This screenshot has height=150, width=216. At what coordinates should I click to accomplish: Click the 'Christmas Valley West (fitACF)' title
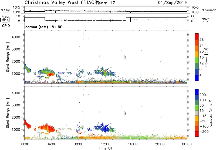click(62, 2)
